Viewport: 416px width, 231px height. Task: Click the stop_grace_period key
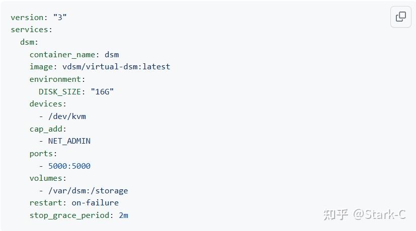70,215
